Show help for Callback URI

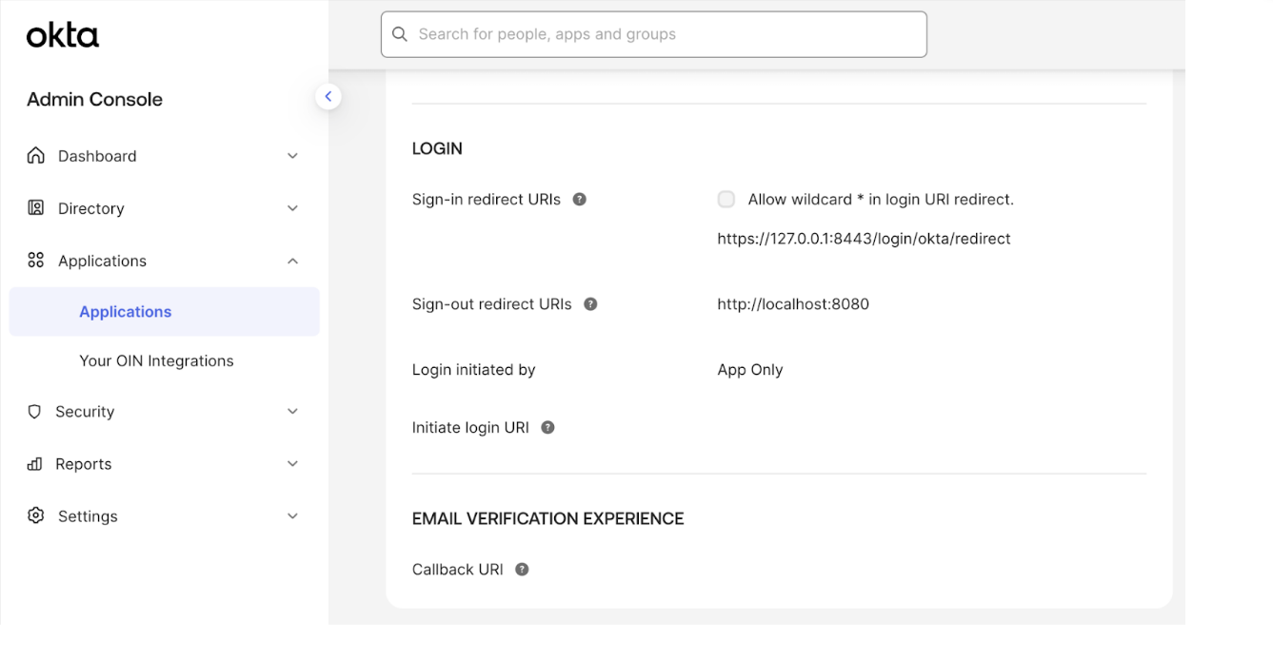[x=522, y=570]
